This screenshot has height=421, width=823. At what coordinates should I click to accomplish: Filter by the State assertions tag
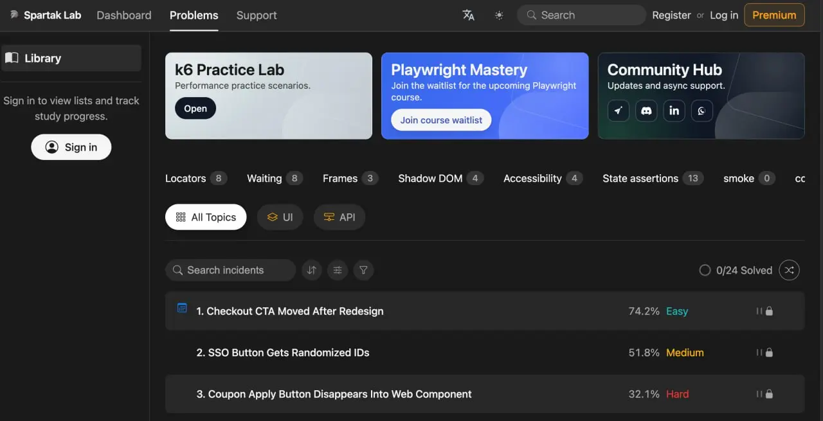(653, 178)
